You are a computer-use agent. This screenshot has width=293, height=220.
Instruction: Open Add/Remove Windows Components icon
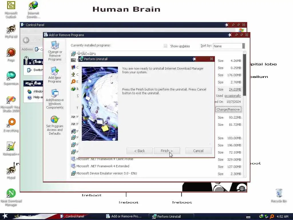55,99
